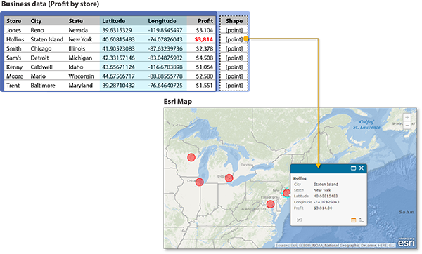Click the highlighted Staten Island marker
The height and width of the screenshot is (254, 422).
[x=286, y=193]
